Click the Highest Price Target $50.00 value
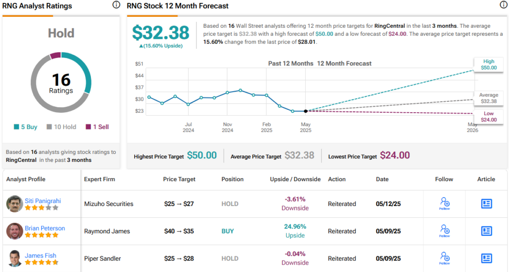The height and width of the screenshot is (272, 509). tap(202, 155)
